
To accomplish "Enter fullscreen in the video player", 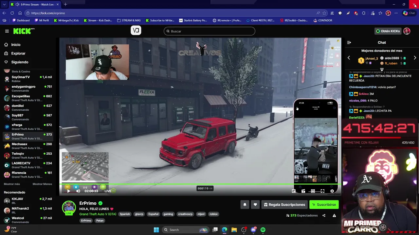I will (322, 191).
